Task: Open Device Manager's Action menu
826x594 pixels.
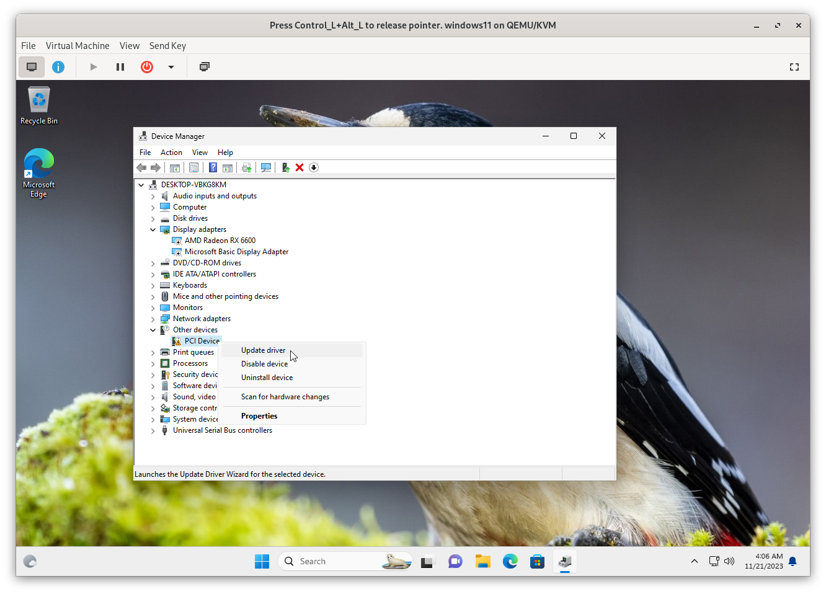Action: pyautogui.click(x=171, y=153)
